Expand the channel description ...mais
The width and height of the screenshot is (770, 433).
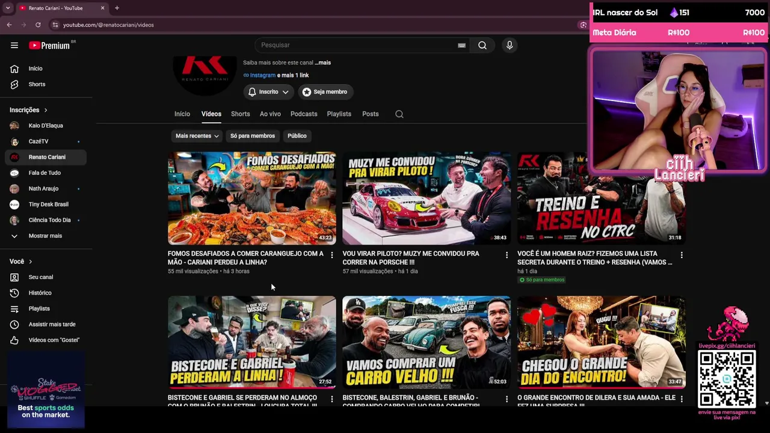tap(323, 63)
